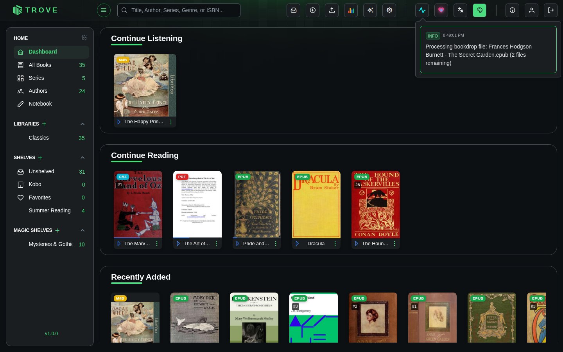Open options menu for The Art of War
Image resolution: width=563 pixels, height=352 pixels.
click(x=216, y=244)
